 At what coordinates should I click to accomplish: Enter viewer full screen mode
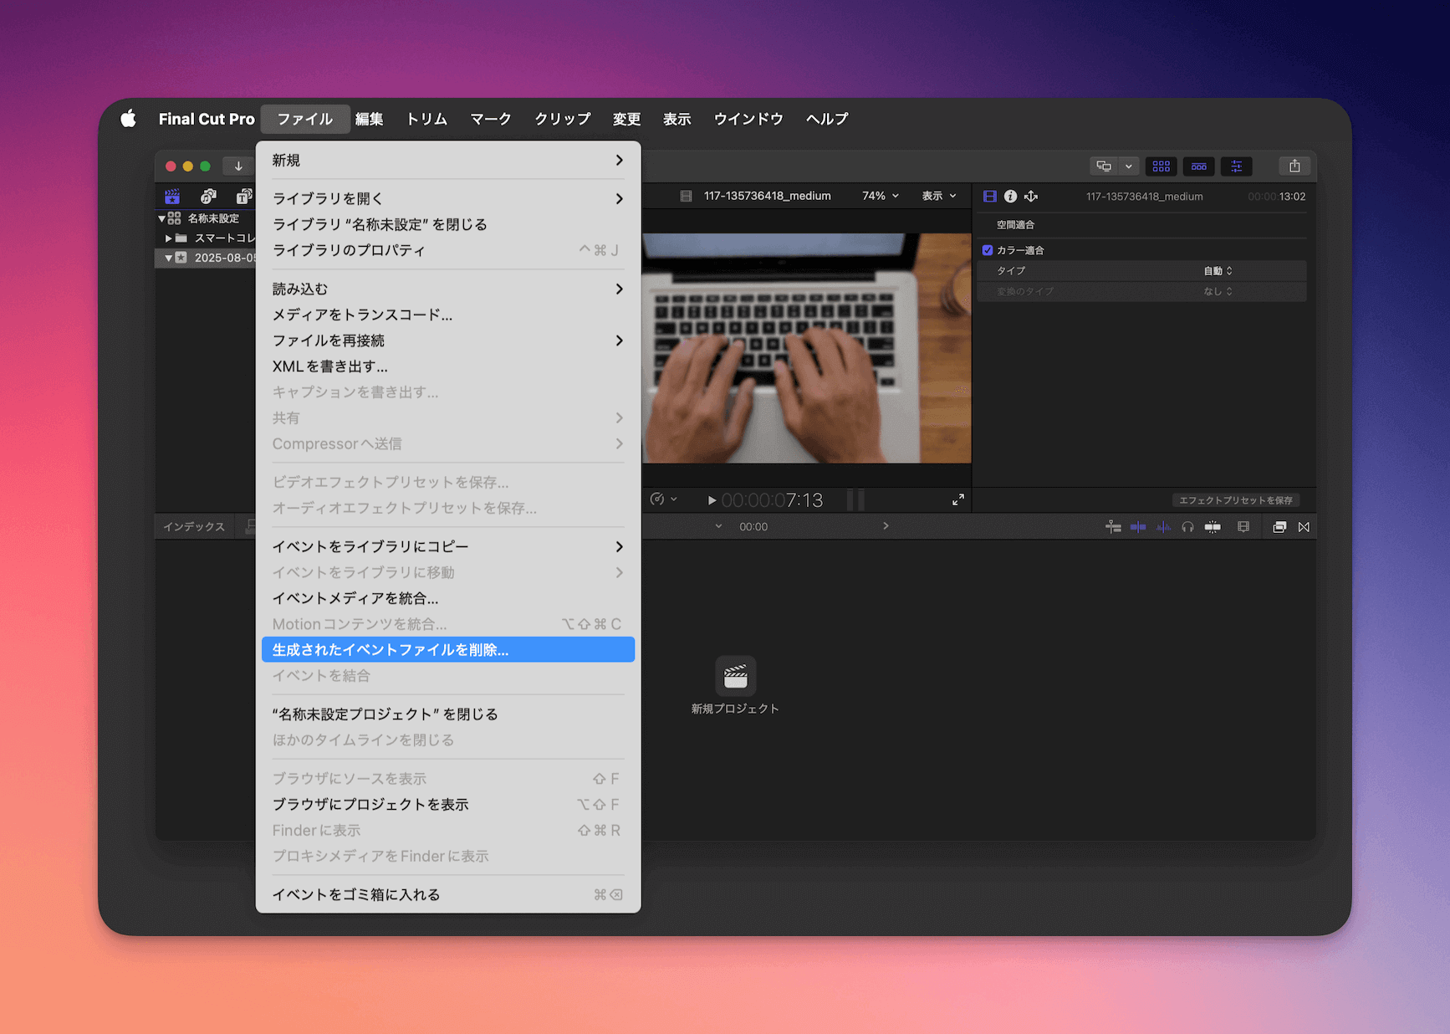958,499
